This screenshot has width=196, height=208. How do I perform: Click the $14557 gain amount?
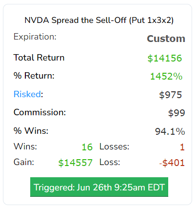click(x=76, y=163)
